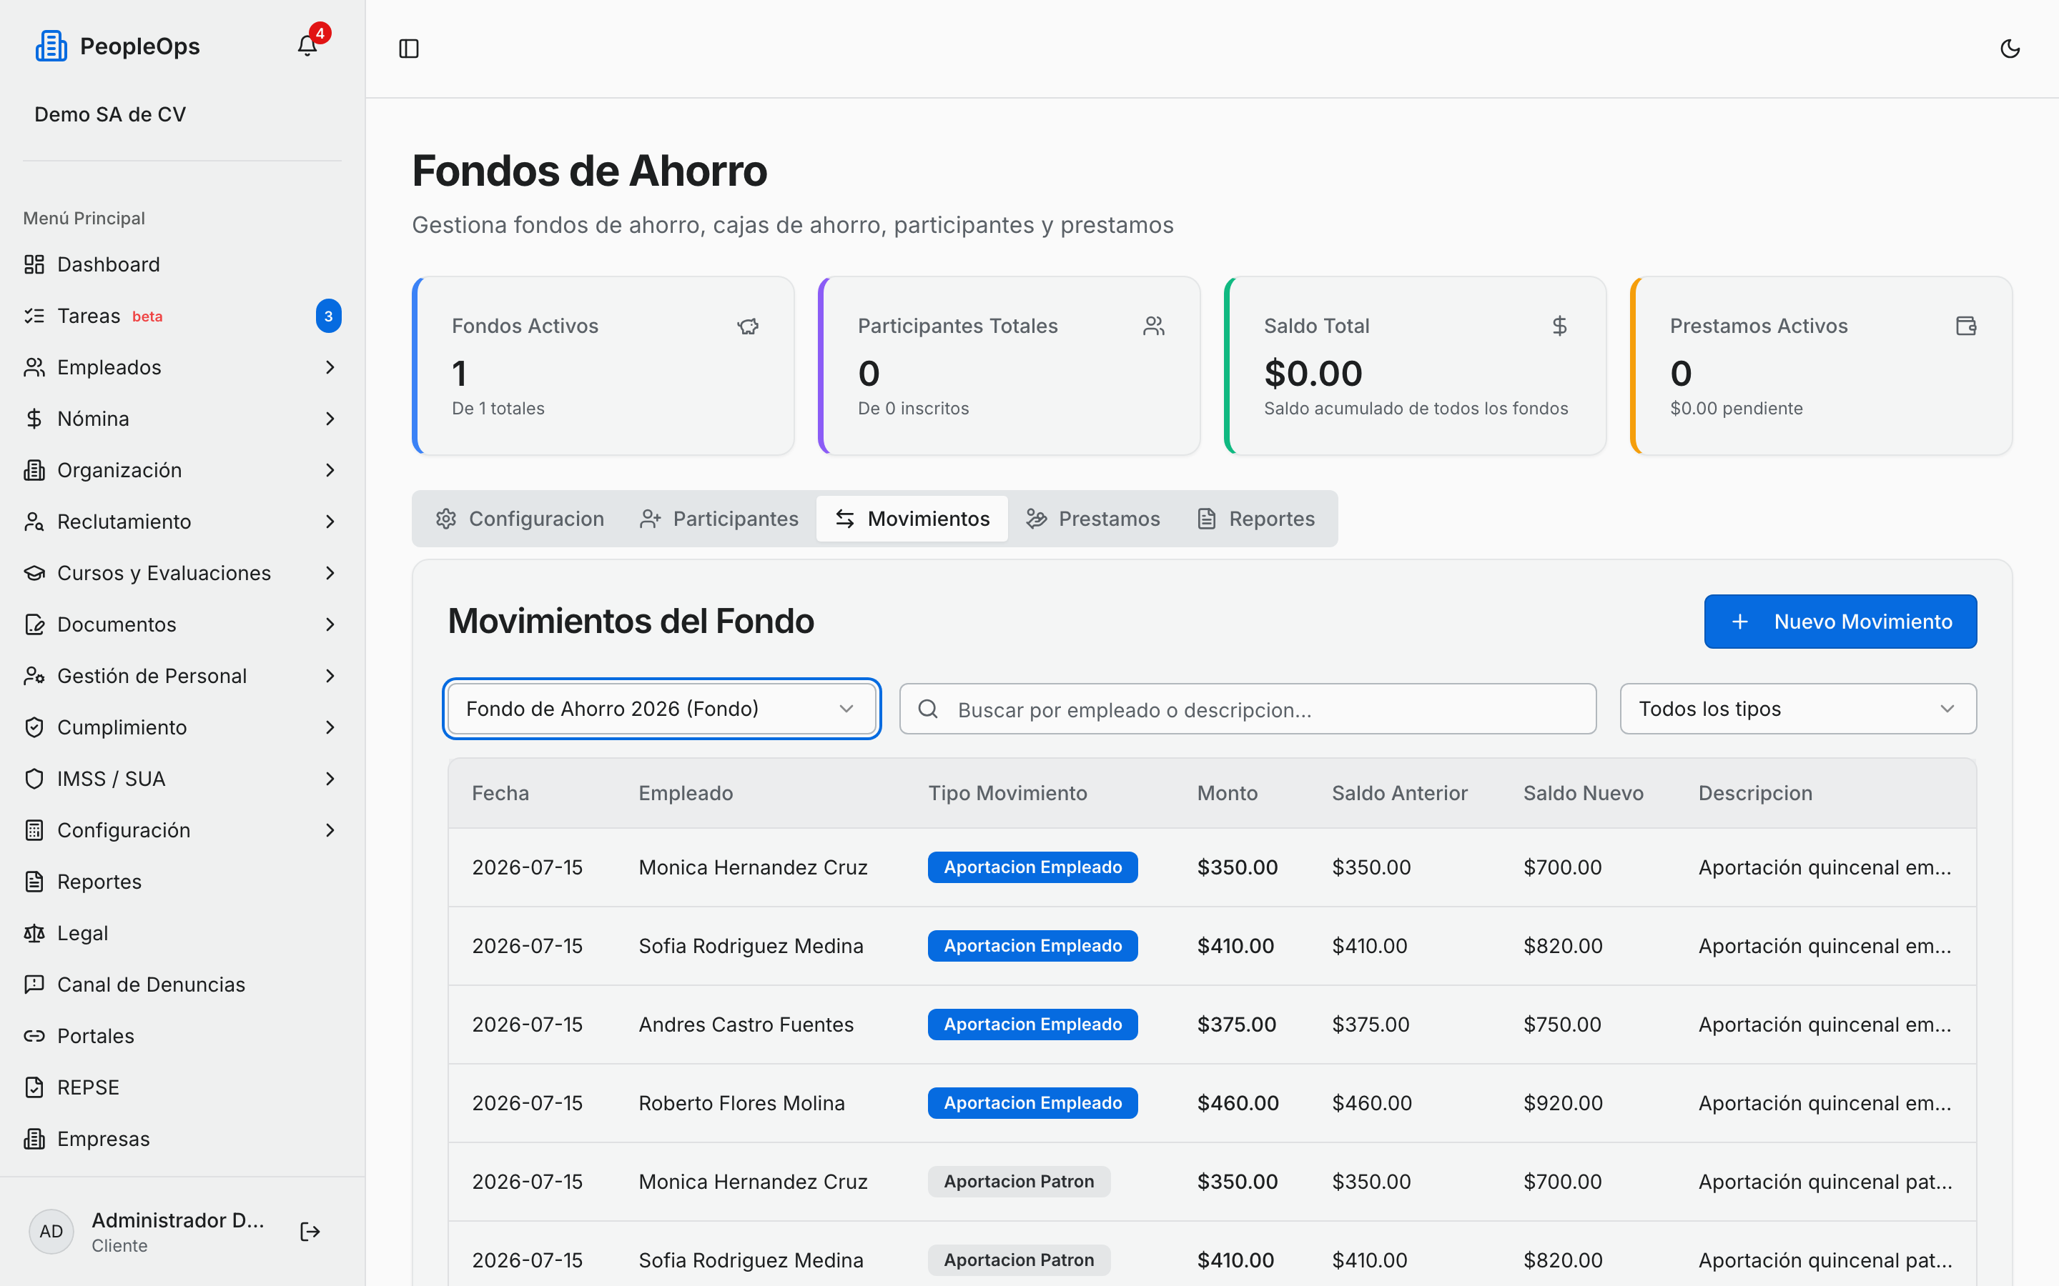
Task: Open Legal in the sidebar
Action: tap(182, 933)
